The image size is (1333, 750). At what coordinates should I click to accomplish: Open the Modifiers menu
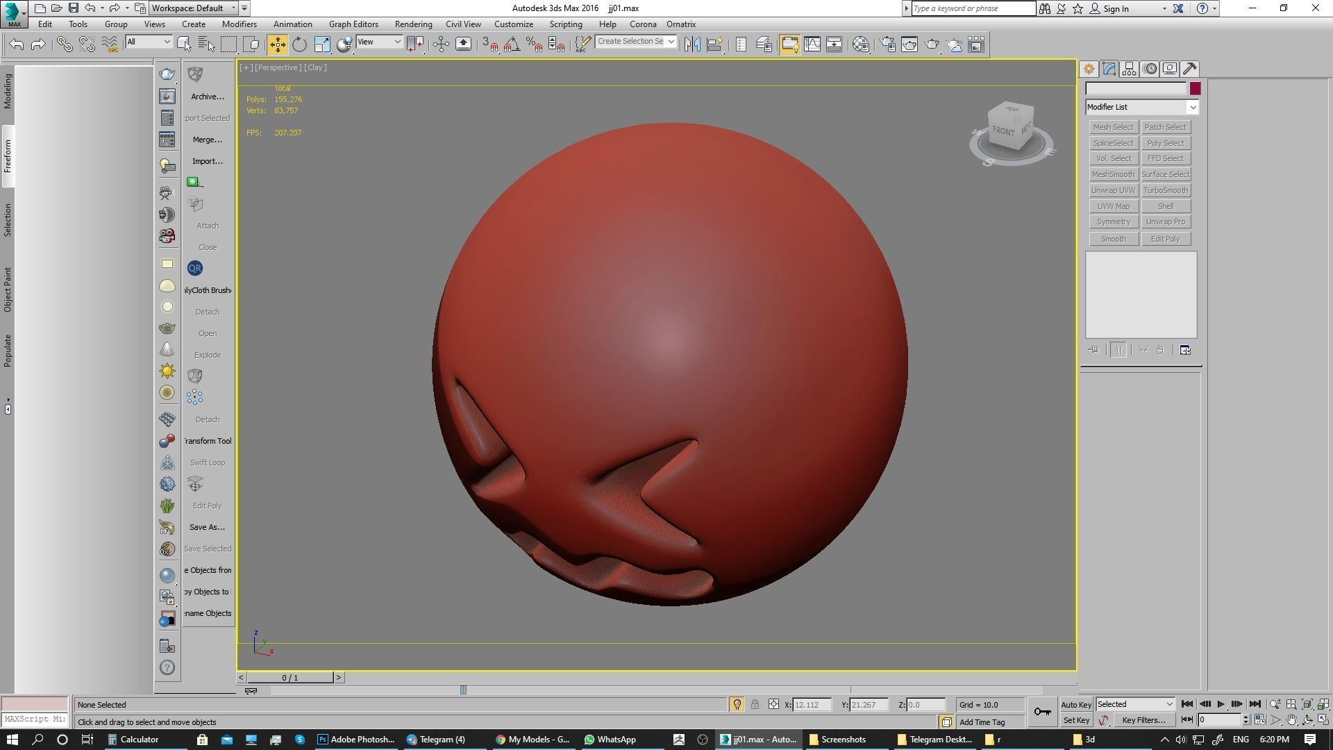(x=239, y=24)
